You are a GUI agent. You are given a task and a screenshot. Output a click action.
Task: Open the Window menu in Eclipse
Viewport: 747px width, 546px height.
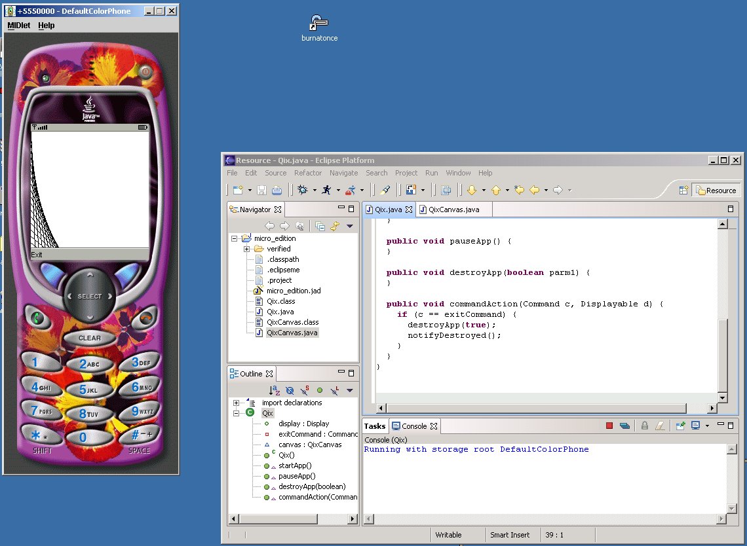(458, 173)
